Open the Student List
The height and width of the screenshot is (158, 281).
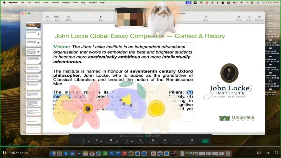pyautogui.click(x=153, y=141)
